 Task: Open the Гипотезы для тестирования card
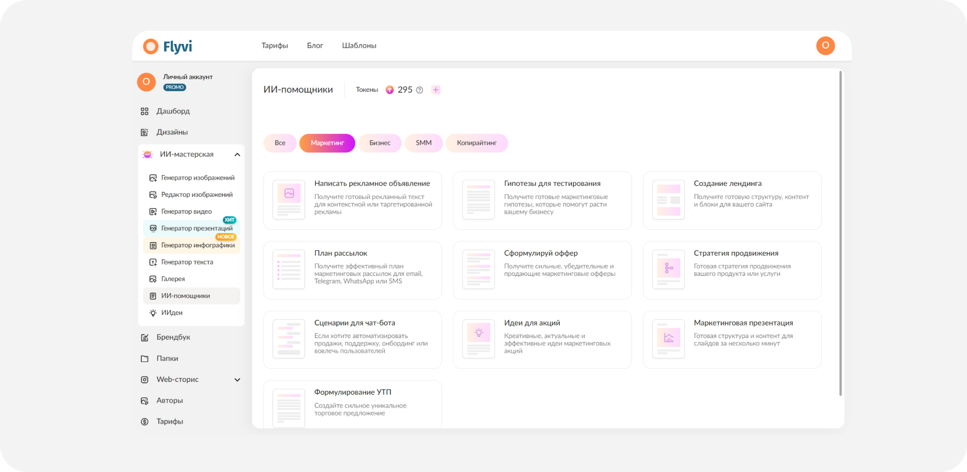point(542,201)
